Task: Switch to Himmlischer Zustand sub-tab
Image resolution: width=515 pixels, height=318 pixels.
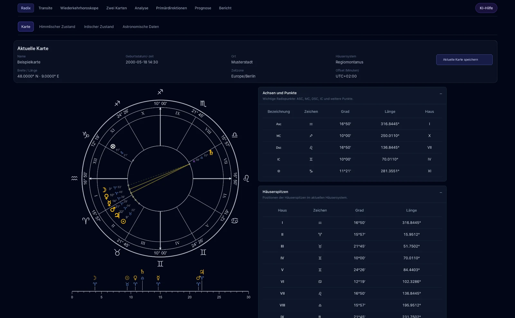Action: pyautogui.click(x=57, y=27)
